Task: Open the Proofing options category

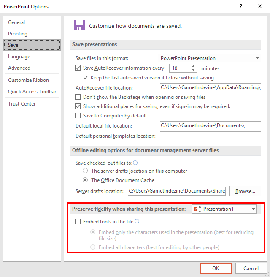Action: point(32,33)
